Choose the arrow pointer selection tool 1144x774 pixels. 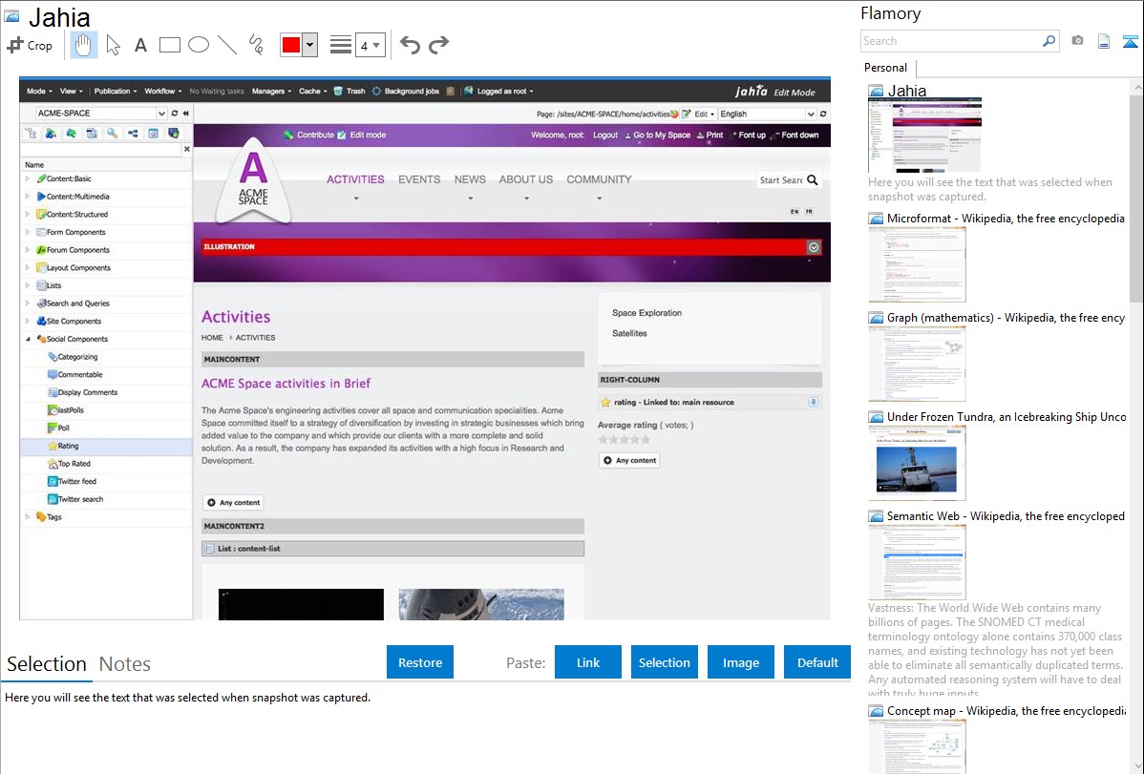(x=113, y=45)
